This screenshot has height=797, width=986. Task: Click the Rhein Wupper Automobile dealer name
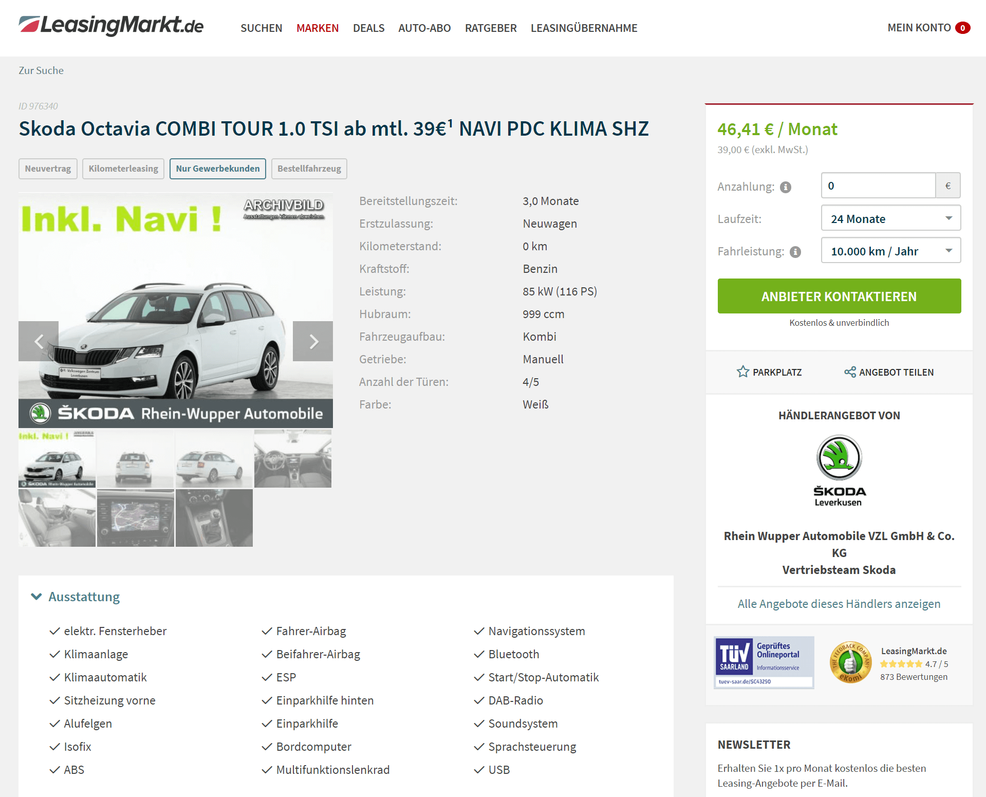point(839,553)
